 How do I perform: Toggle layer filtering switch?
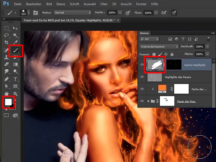(208, 39)
